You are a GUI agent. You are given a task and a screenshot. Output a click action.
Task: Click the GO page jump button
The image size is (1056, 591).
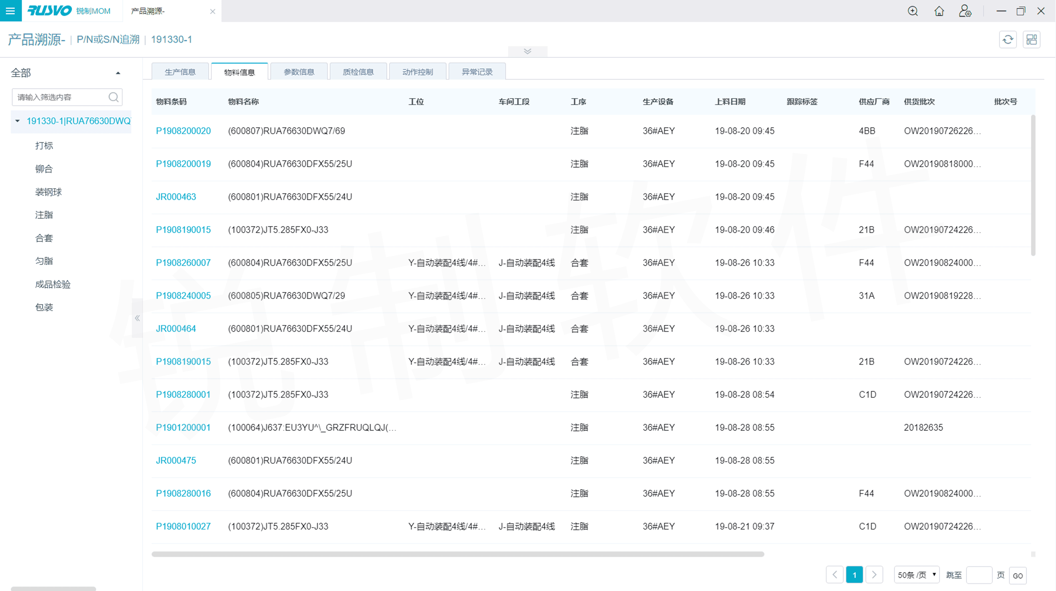tap(1017, 576)
